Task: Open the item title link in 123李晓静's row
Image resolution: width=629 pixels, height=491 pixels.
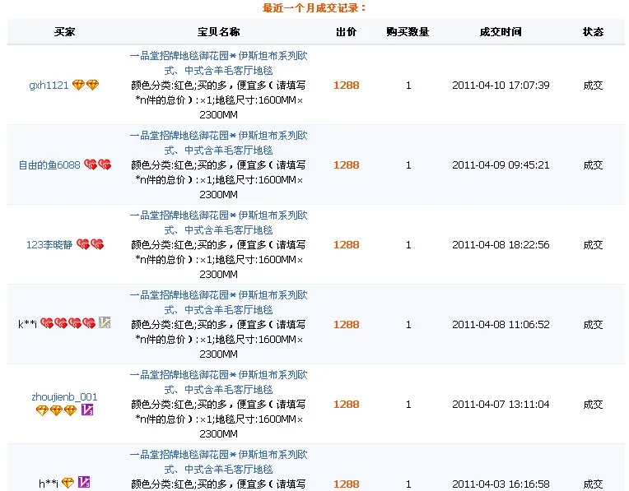Action: pyautogui.click(x=219, y=222)
